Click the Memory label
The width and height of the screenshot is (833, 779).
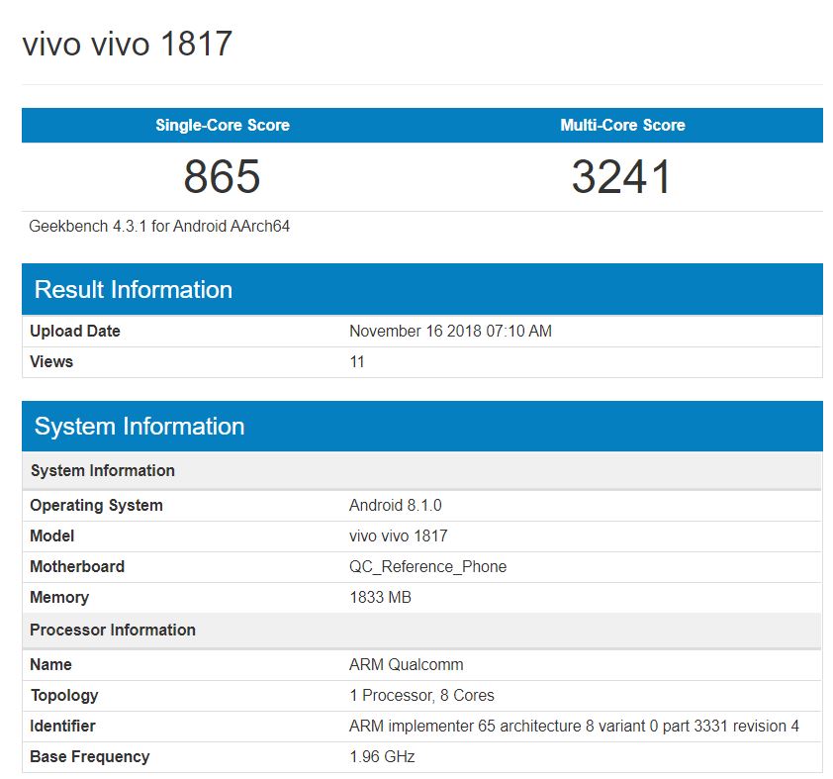click(x=59, y=597)
